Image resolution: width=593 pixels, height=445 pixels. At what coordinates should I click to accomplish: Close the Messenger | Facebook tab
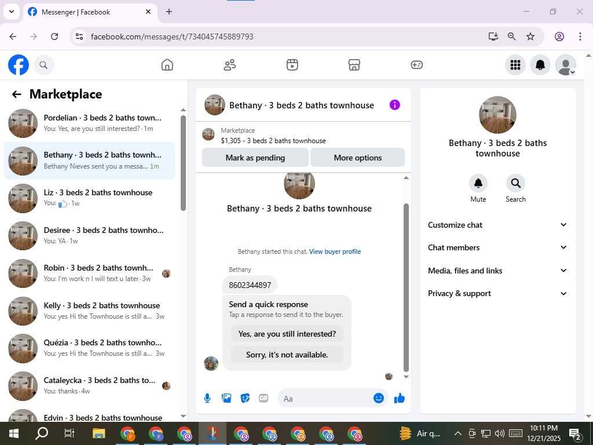[x=148, y=12]
